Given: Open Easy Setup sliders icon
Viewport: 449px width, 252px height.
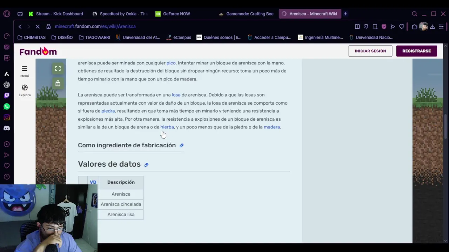Looking at the screenshot, I should [441, 27].
